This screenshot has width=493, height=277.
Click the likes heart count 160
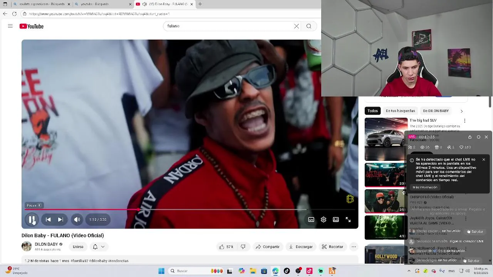(x=465, y=147)
